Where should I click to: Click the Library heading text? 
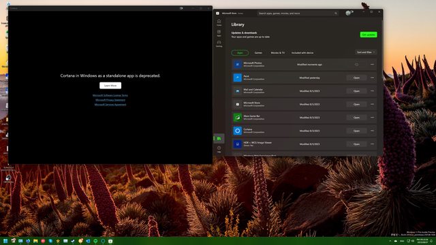(x=238, y=24)
